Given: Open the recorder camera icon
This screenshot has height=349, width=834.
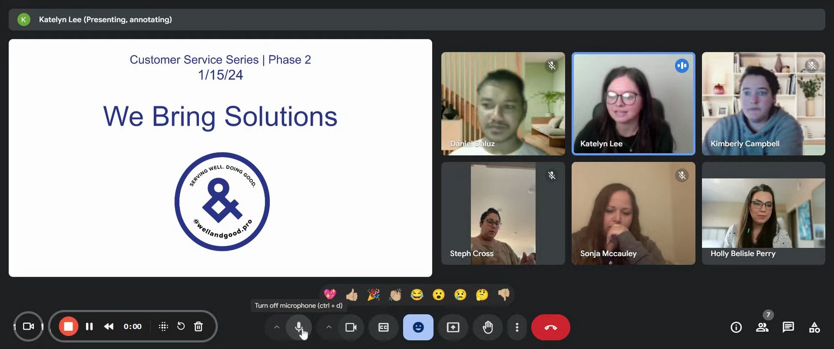Looking at the screenshot, I should [29, 327].
